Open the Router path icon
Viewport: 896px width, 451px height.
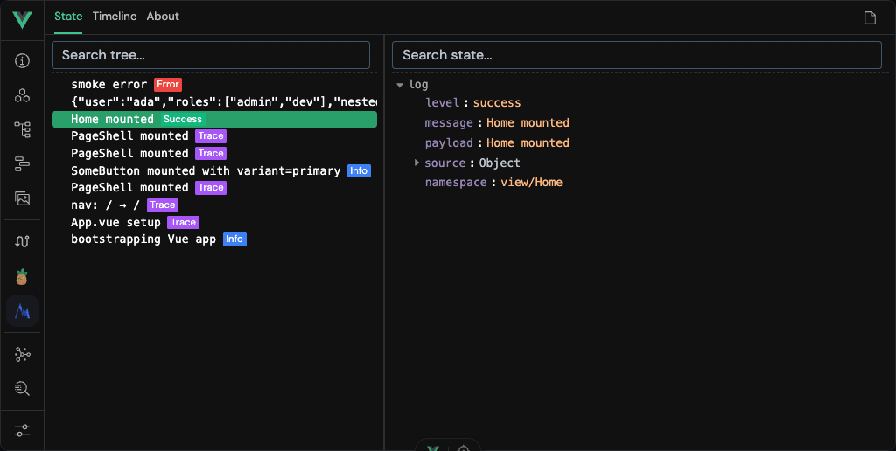(x=22, y=241)
